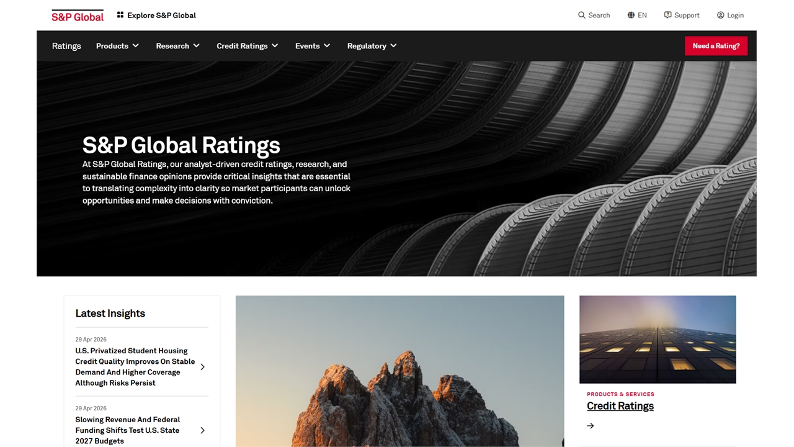Click the mountain peak feature image
794x447 pixels.
click(399, 371)
